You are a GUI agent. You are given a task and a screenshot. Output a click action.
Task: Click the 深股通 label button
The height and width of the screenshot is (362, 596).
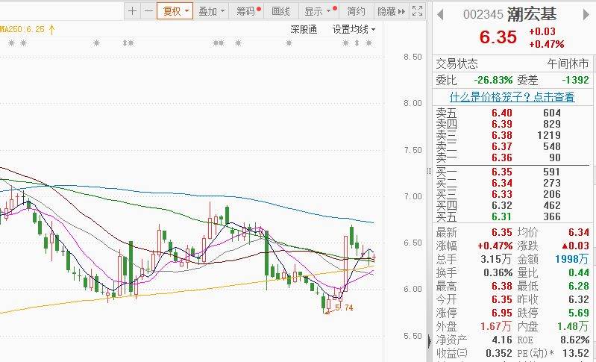(304, 29)
